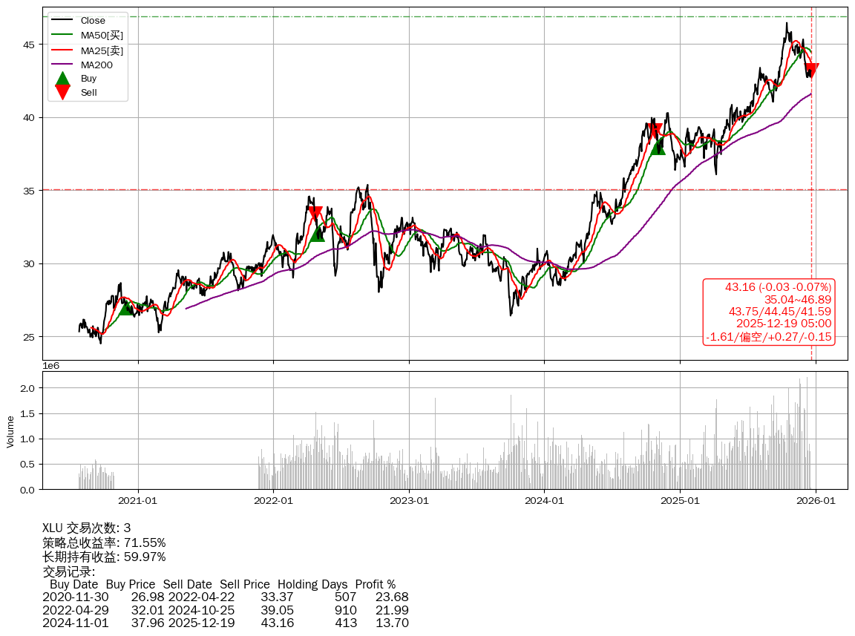Viewport: 855px width, 636px height.
Task: Click the red price info box
Action: tap(769, 312)
